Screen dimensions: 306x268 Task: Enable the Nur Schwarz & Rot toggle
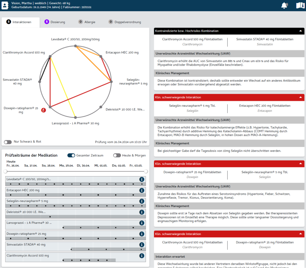tap(8, 142)
